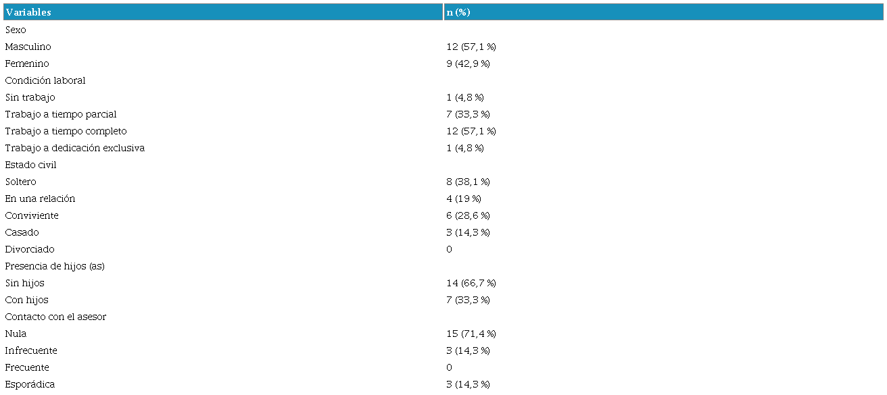Click the Soltero value 8 (38,1 %)
This screenshot has width=887, height=395.
pos(468,182)
